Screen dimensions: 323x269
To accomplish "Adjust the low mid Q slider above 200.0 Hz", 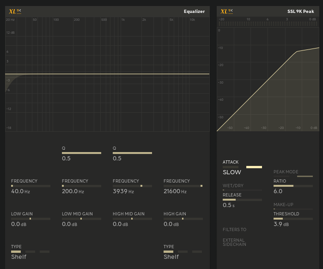I will [81, 153].
